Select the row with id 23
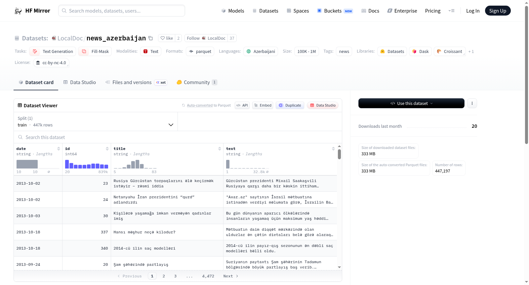Image resolution: width=529 pixels, height=285 pixels. (x=175, y=183)
